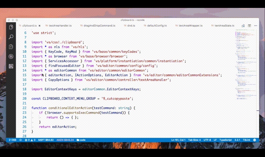The height and width of the screenshot is (157, 265).
Task: Click the code folder item in status bar
Action: (81, 140)
